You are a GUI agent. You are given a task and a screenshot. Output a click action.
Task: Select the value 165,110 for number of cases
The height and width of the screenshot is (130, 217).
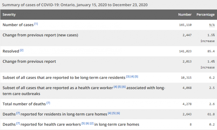coord(185,25)
